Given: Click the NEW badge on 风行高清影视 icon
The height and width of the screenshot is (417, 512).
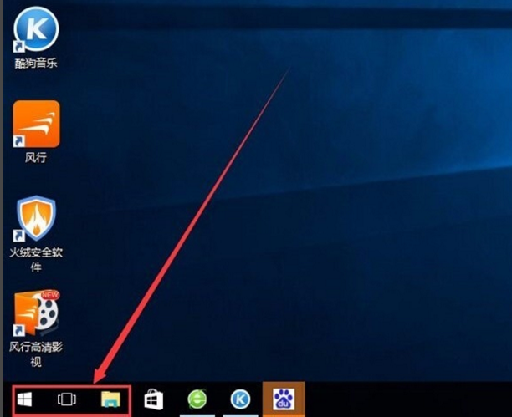Looking at the screenshot, I should [49, 297].
